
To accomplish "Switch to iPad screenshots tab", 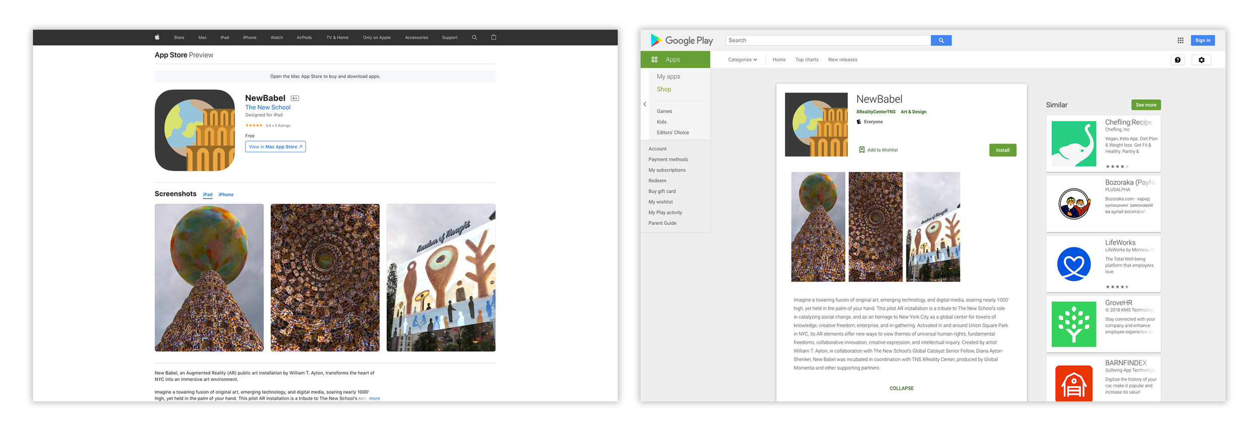I will (207, 194).
